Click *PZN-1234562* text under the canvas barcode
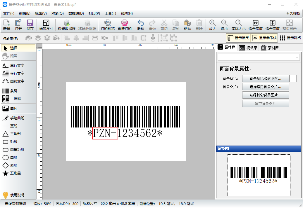Screen dimensions: 303x208 125,133
